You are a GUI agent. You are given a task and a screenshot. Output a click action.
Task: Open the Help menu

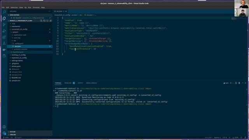[x=43, y=7]
